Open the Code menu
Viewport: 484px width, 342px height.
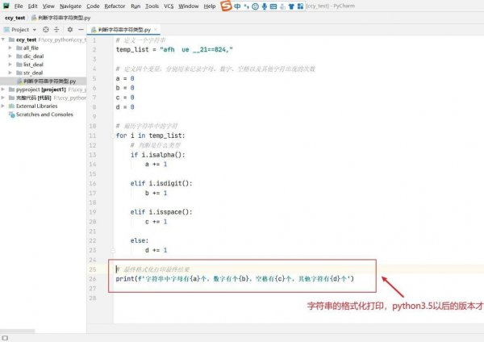click(x=93, y=6)
